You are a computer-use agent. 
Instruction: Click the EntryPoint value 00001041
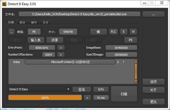click(x=42, y=48)
